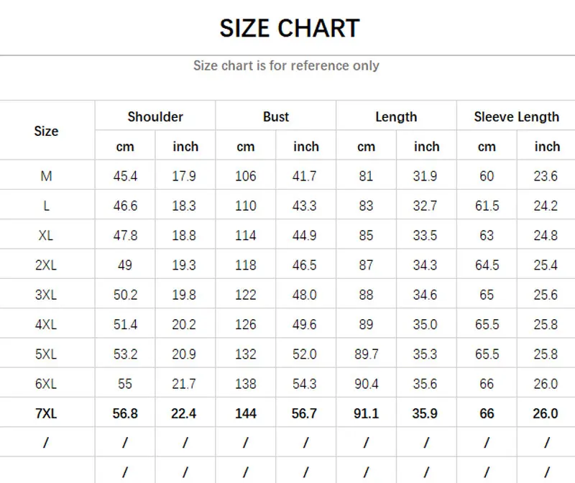Click the 5XL size row label
Image resolution: width=575 pixels, height=483 pixels.
[46, 354]
